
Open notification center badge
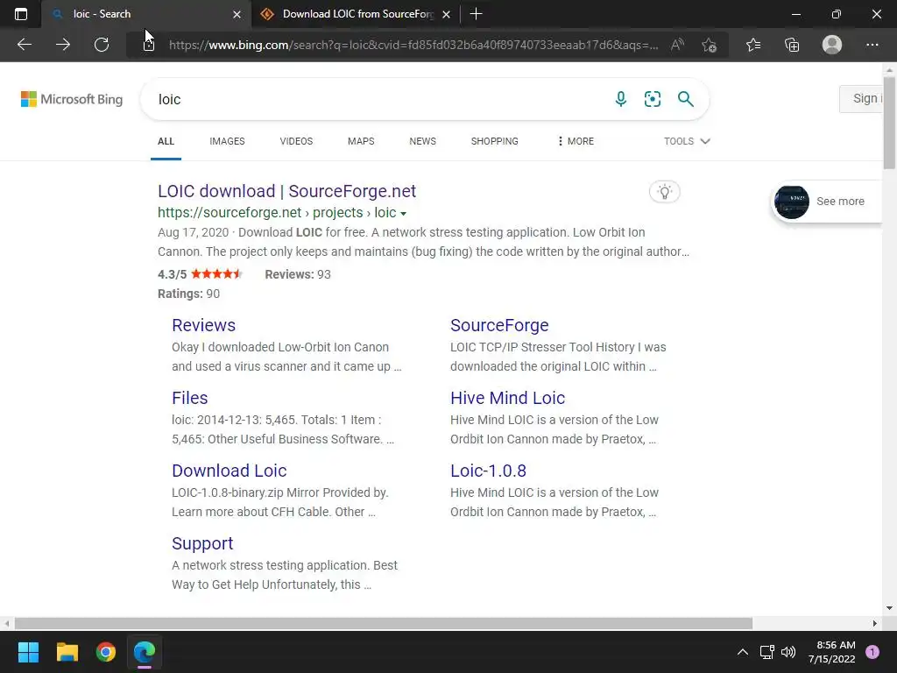(x=872, y=652)
